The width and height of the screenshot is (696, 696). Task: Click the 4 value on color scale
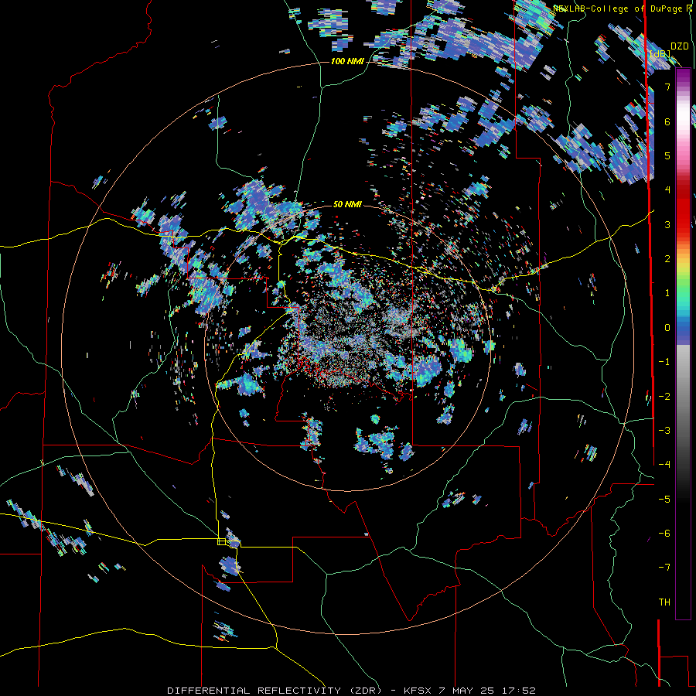point(667,190)
